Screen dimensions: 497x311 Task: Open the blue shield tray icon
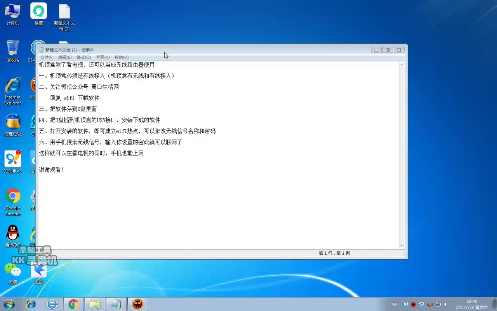point(405,304)
